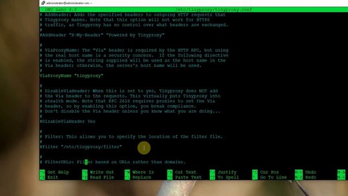Click the #DisableViaHeader Yes line

pos(67,121)
